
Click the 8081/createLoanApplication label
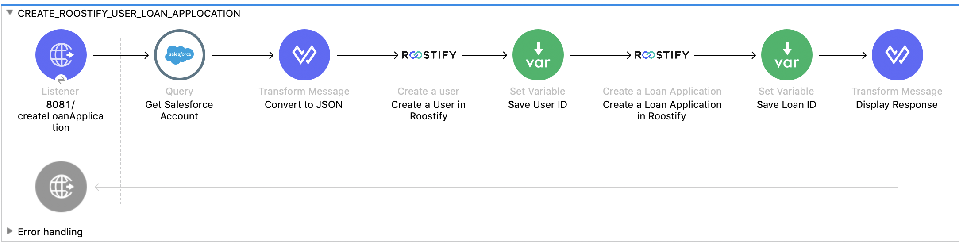tap(61, 116)
